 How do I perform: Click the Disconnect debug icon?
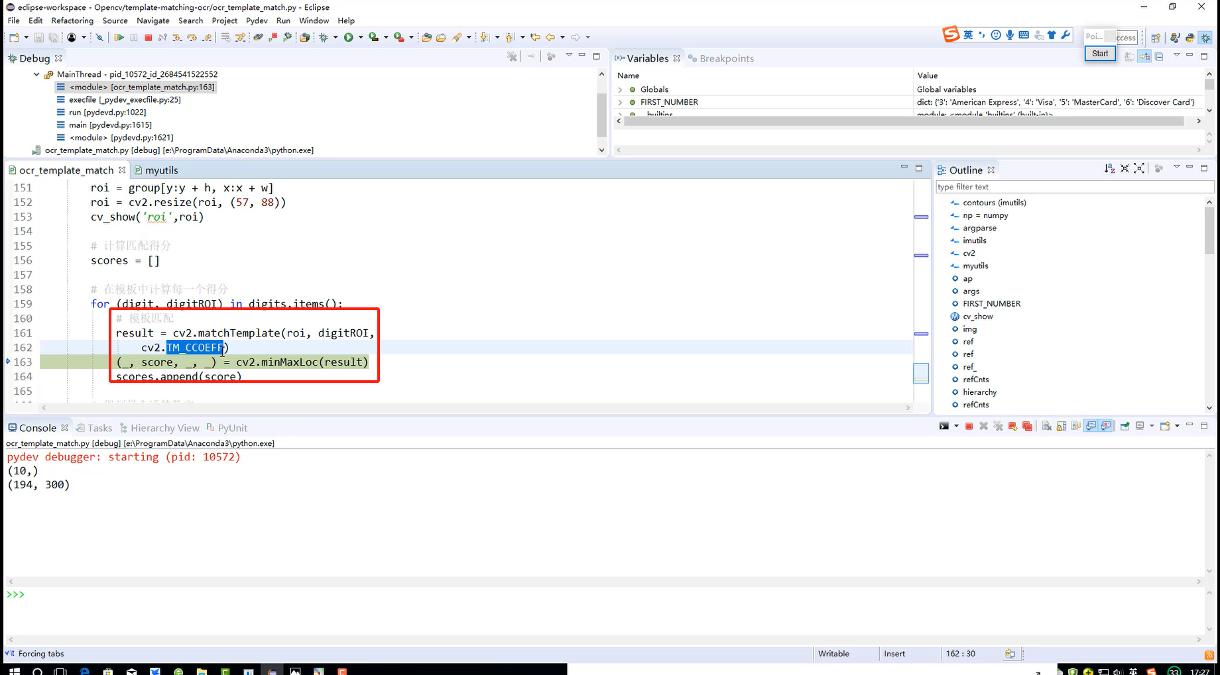coord(162,37)
